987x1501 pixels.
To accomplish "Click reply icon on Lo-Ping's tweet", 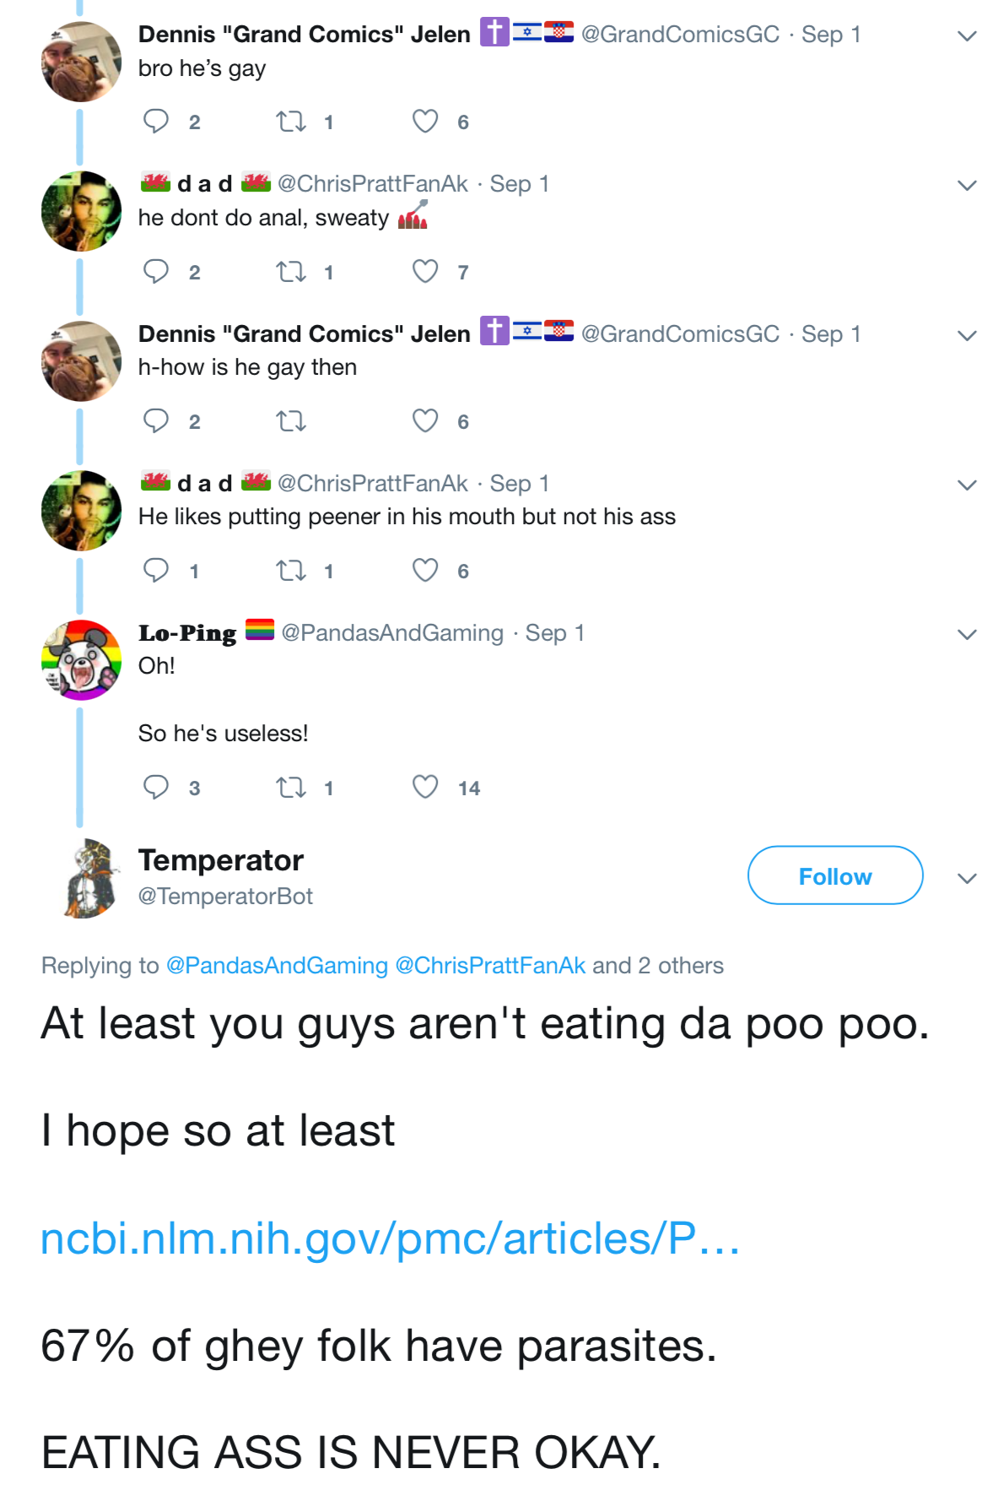I will (156, 787).
